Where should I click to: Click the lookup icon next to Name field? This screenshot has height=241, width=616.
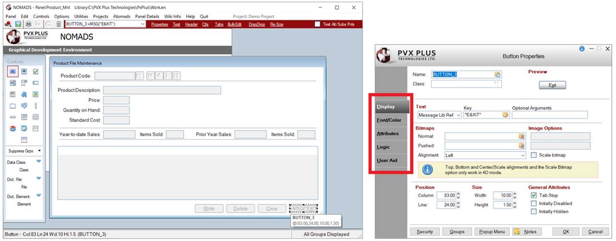(x=497, y=74)
